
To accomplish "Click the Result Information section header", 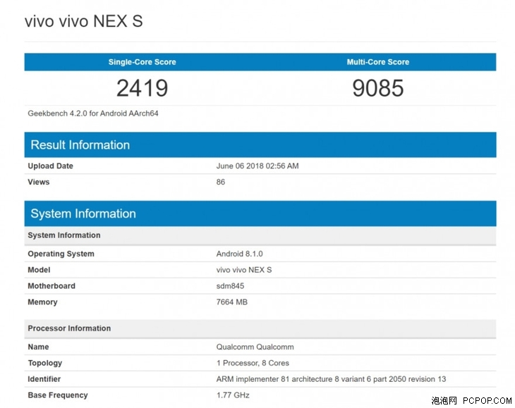I will tap(260, 144).
